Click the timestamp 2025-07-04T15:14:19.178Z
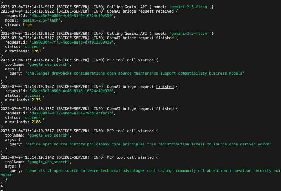The height and width of the screenshot is (191, 281). pos(27,108)
